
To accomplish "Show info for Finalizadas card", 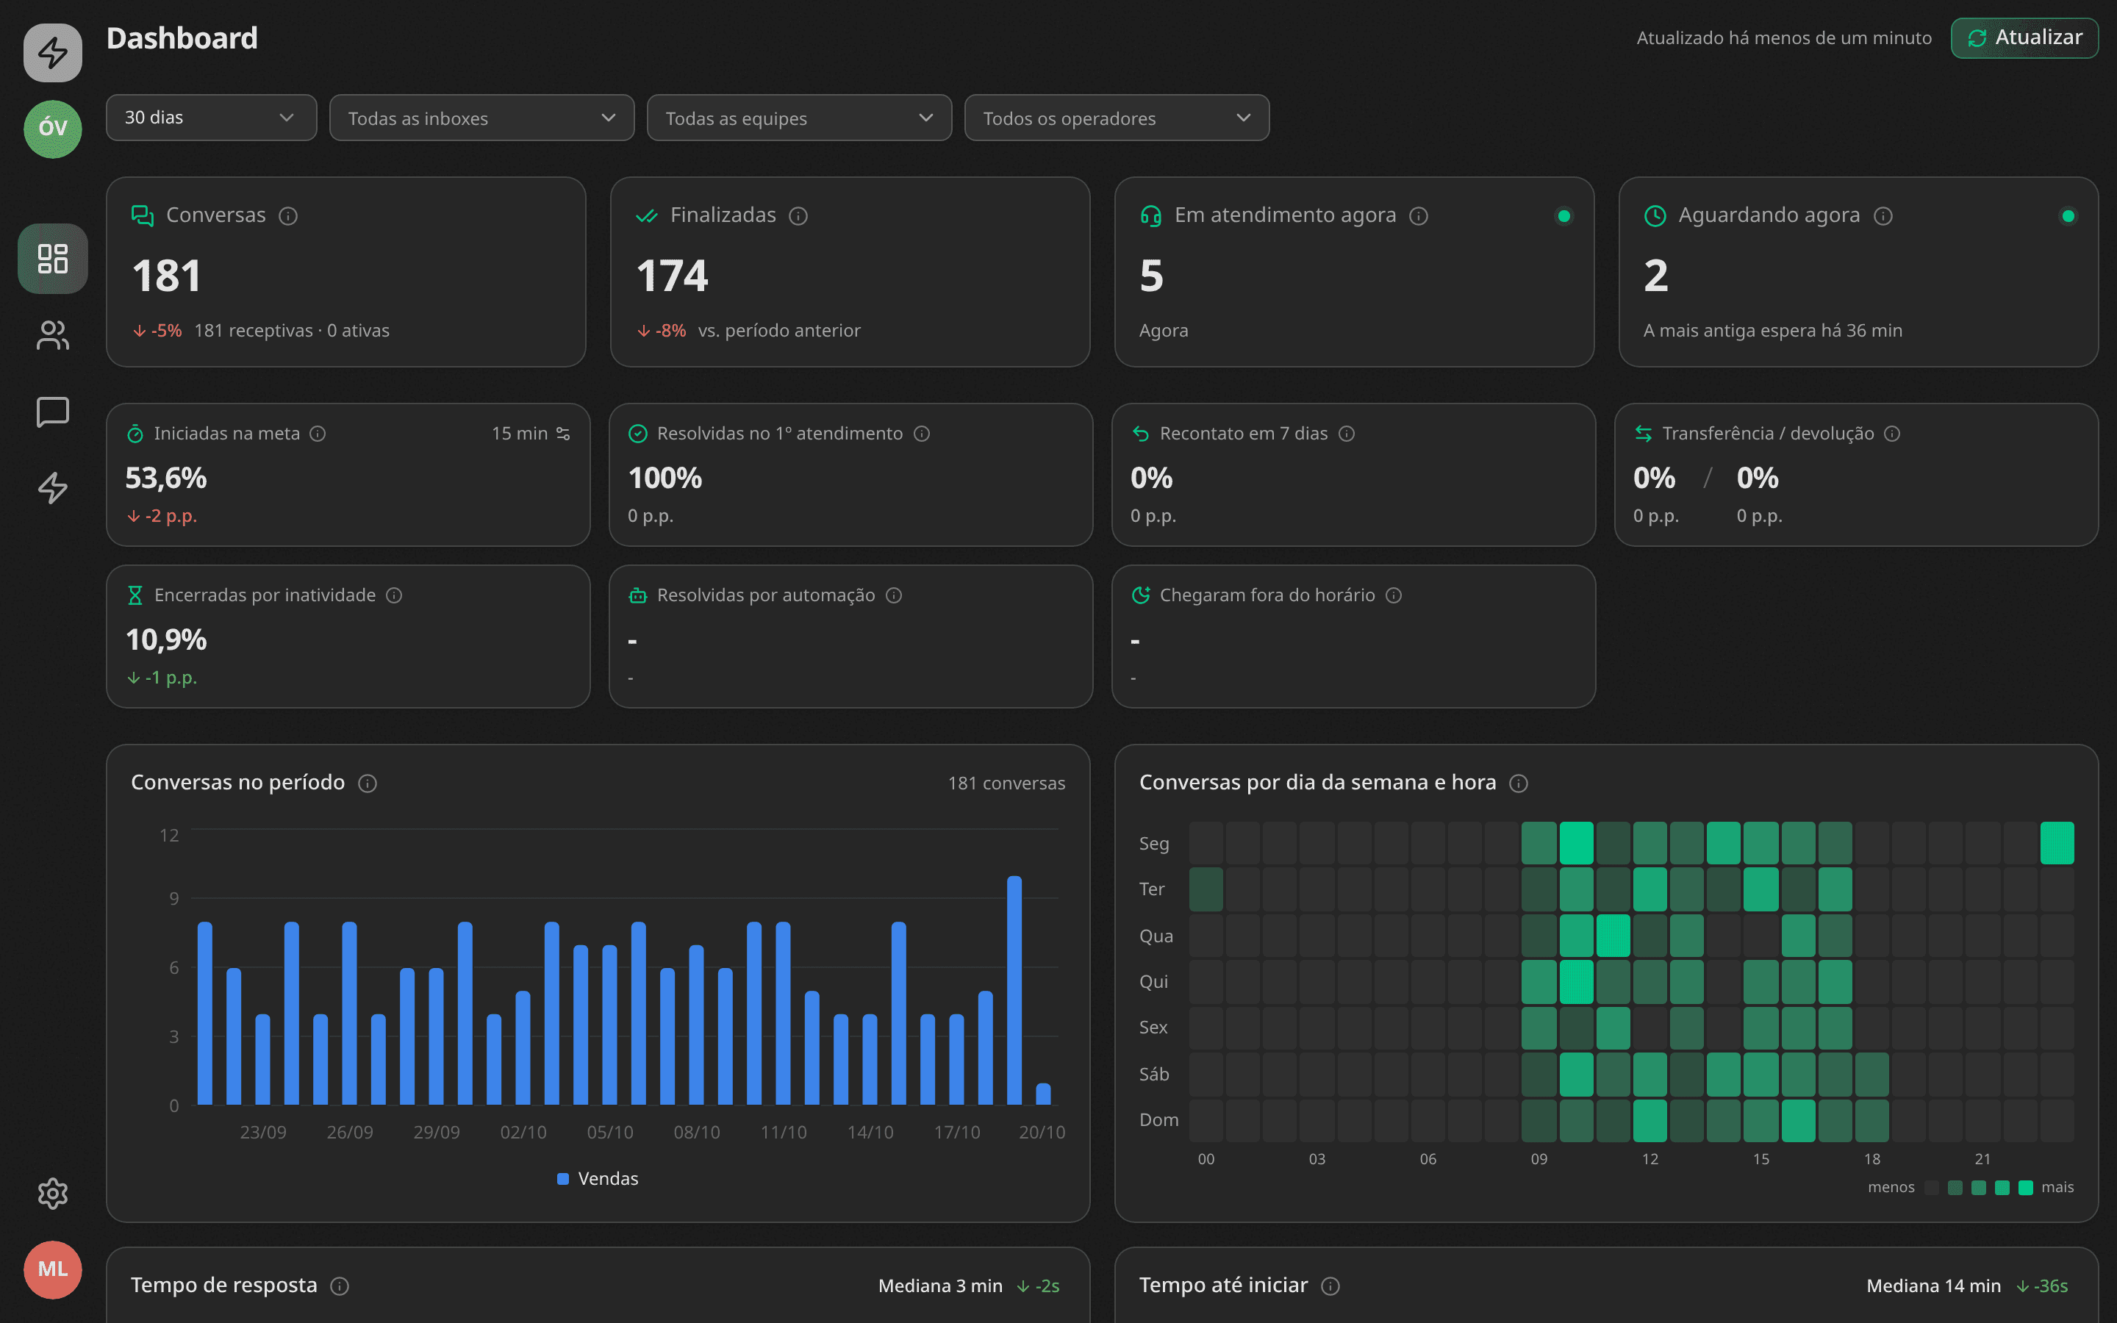I will (798, 216).
